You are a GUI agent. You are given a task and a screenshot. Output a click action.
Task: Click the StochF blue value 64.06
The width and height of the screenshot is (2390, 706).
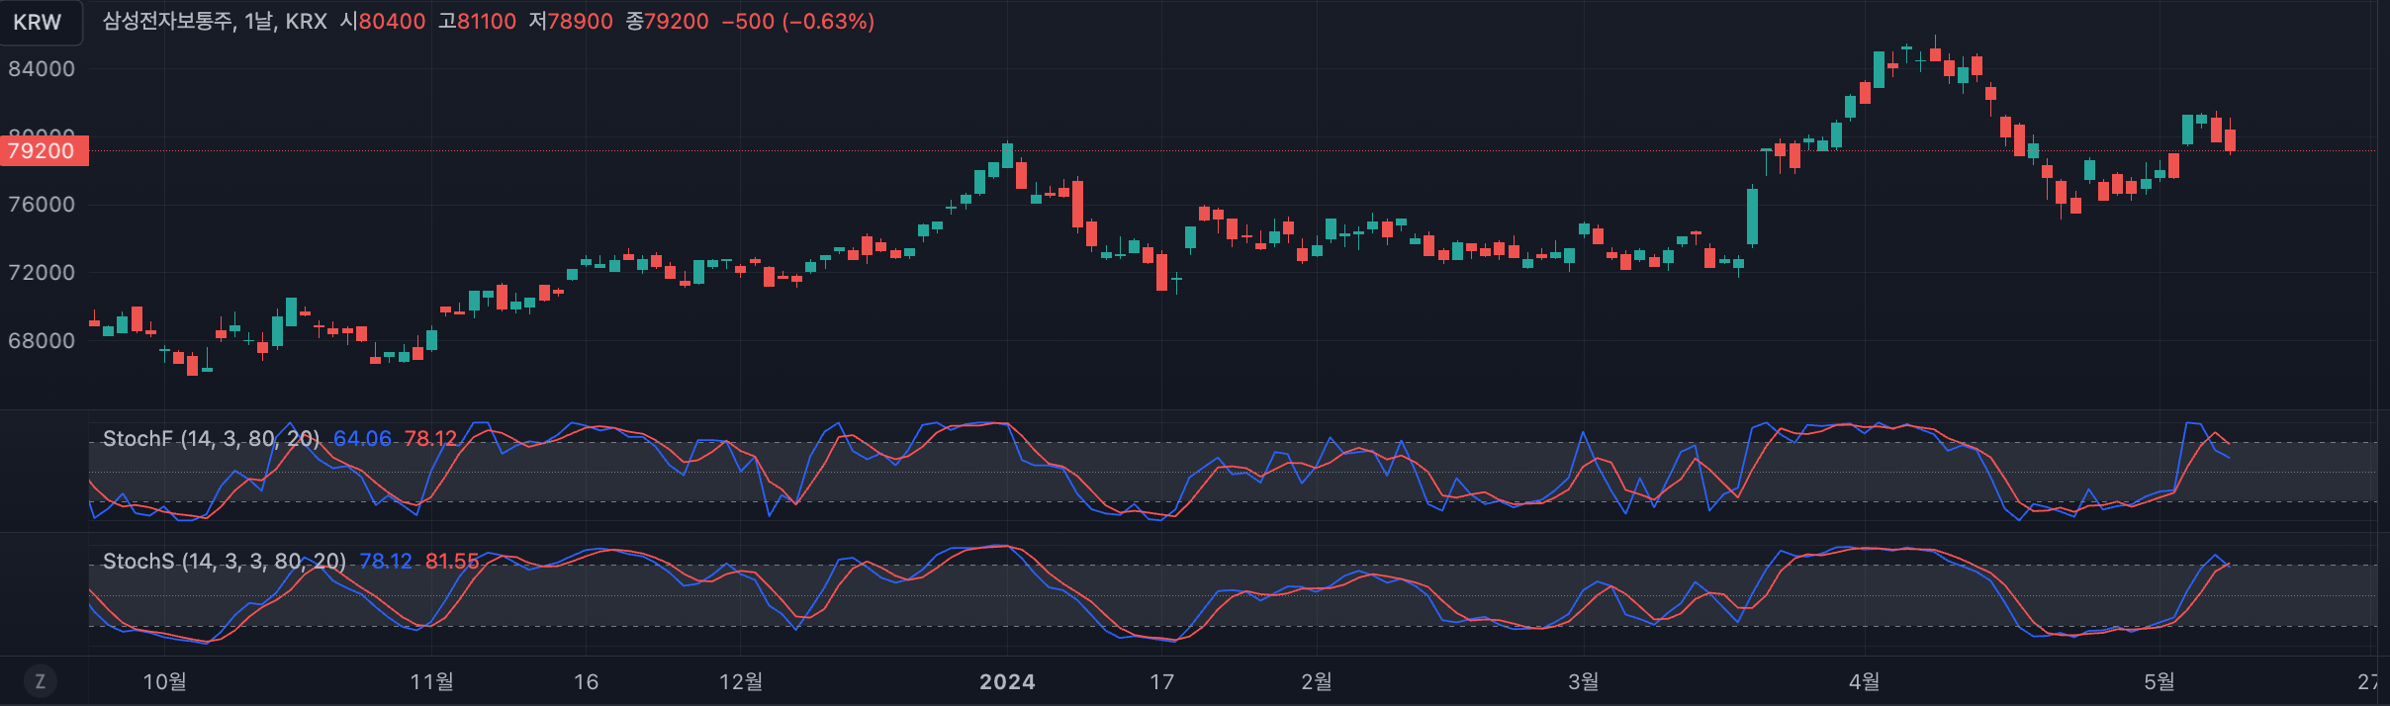[x=362, y=438]
